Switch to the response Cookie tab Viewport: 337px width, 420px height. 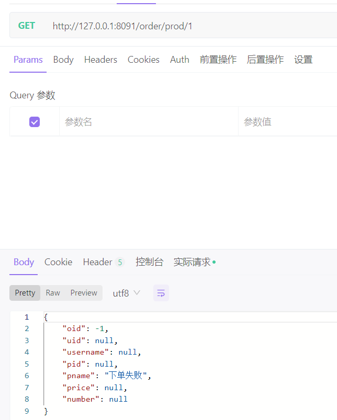58,262
